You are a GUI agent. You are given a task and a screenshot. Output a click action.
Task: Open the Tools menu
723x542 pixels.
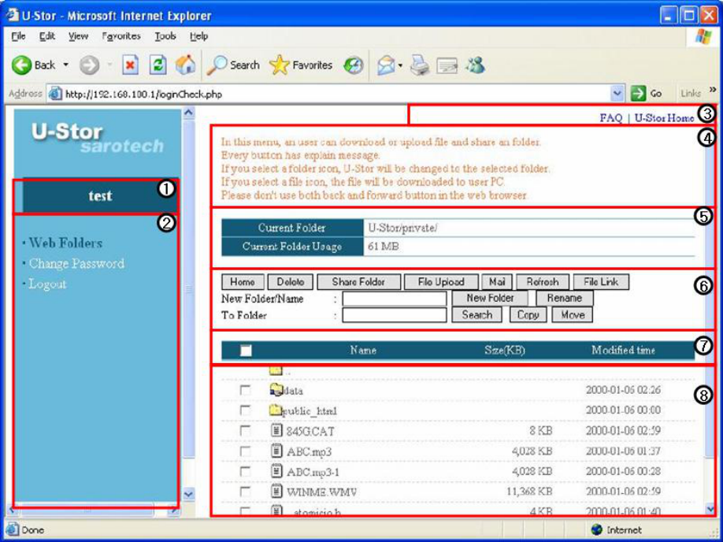pyautogui.click(x=165, y=36)
